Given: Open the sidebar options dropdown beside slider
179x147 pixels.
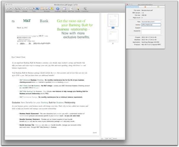Looking at the screenshot, I should 107,138.
